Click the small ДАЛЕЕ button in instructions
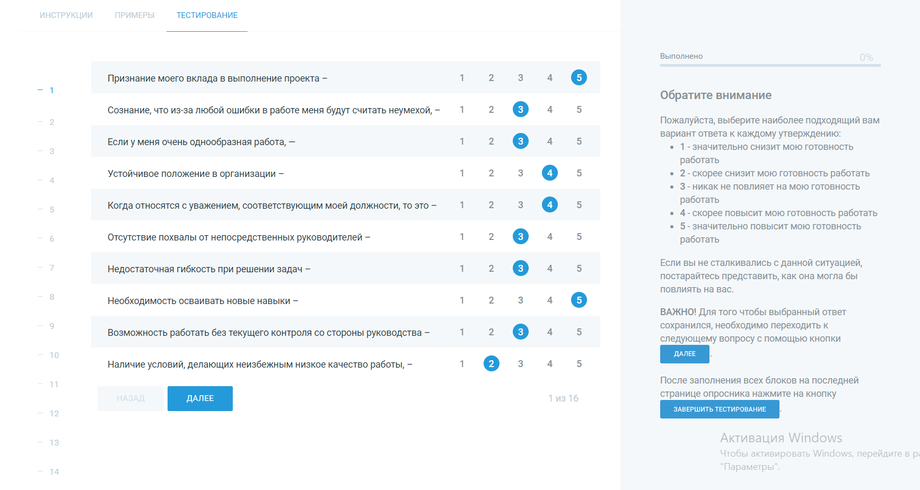Image resolution: width=920 pixels, height=490 pixels. pos(685,354)
